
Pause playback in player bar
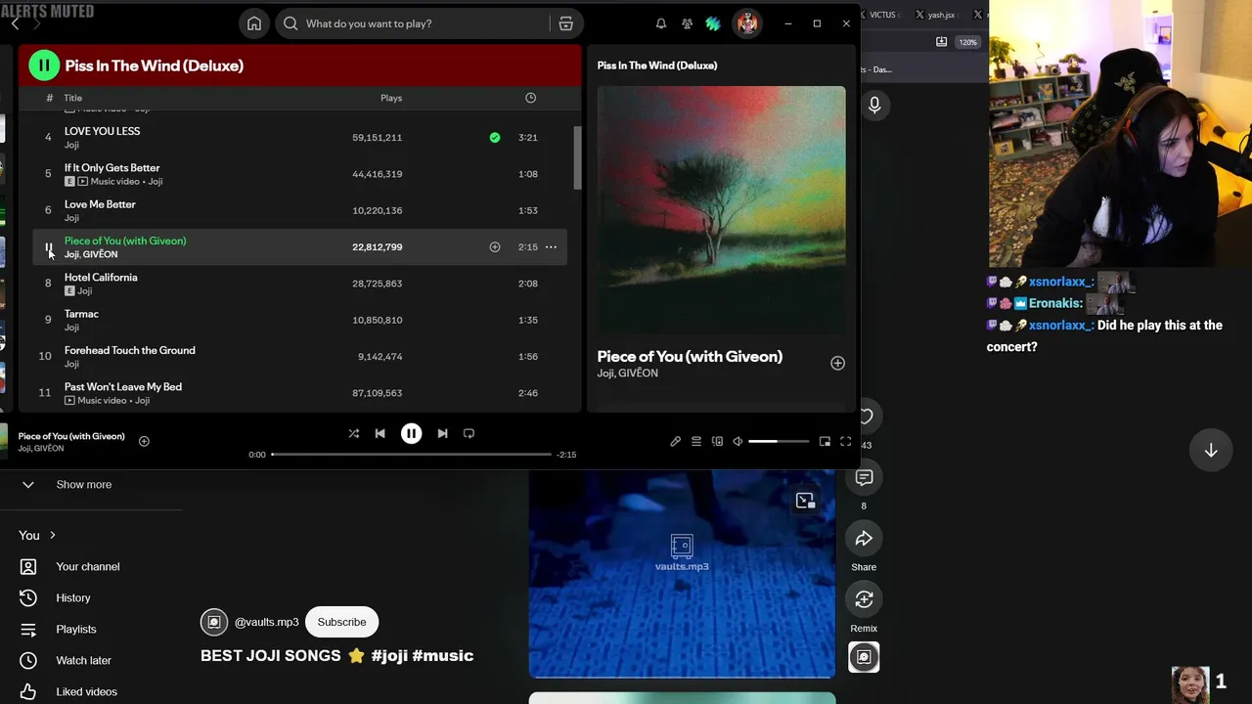(411, 433)
